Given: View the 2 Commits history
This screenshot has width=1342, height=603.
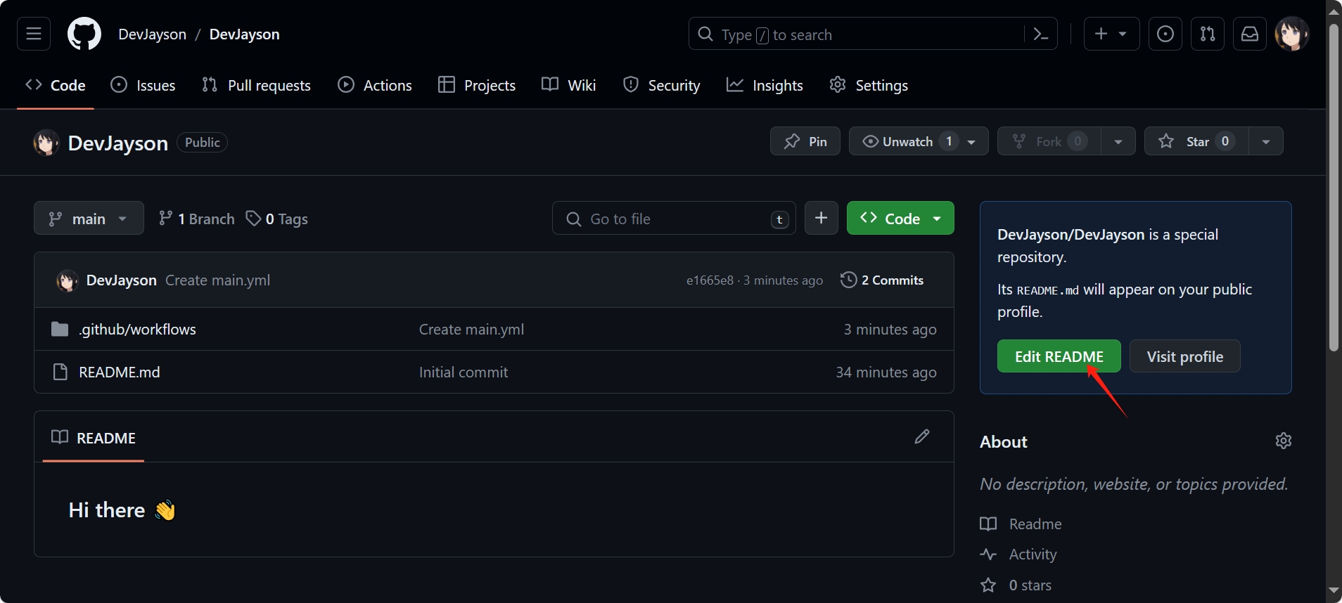Looking at the screenshot, I should (x=882, y=280).
